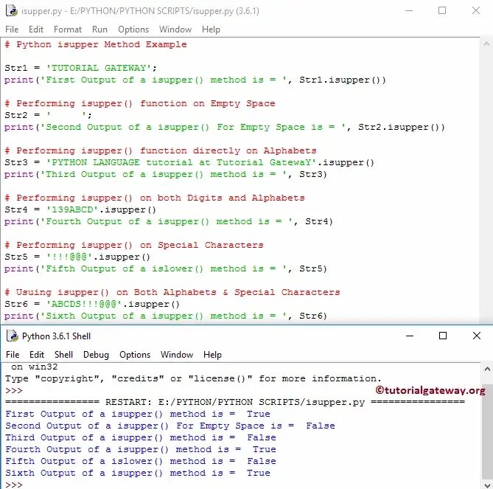The height and width of the screenshot is (489, 493).
Task: Open the Format menu in the editor
Action: pos(68,30)
